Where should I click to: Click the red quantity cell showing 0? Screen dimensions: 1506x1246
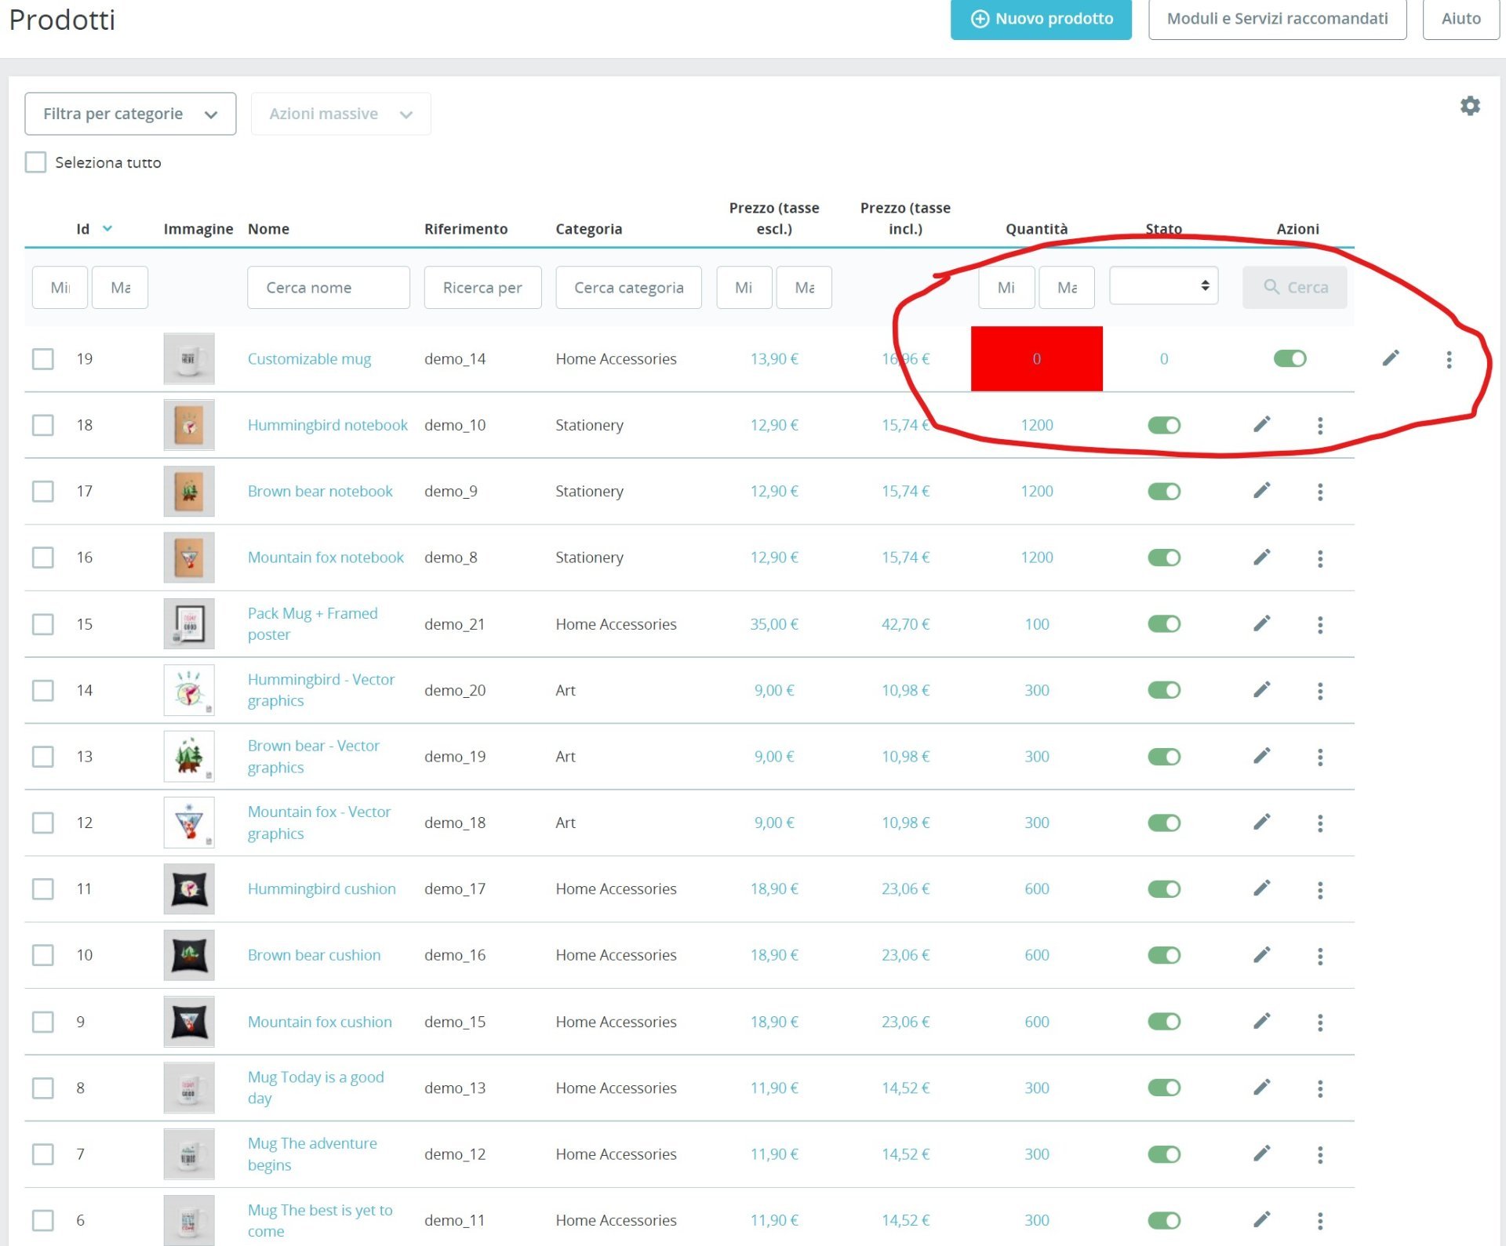pos(1036,358)
